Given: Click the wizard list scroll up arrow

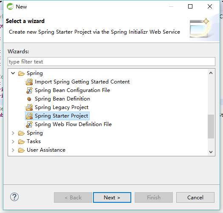Looking at the screenshot, I should tap(211, 73).
